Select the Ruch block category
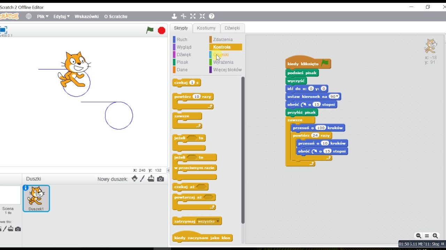 [x=182, y=40]
